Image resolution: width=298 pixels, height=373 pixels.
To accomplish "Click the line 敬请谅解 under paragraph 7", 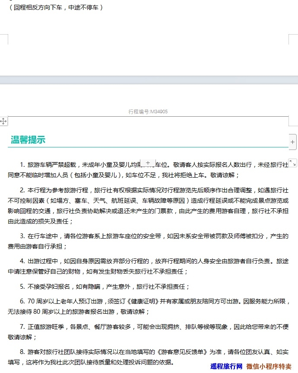I will click(22, 337).
